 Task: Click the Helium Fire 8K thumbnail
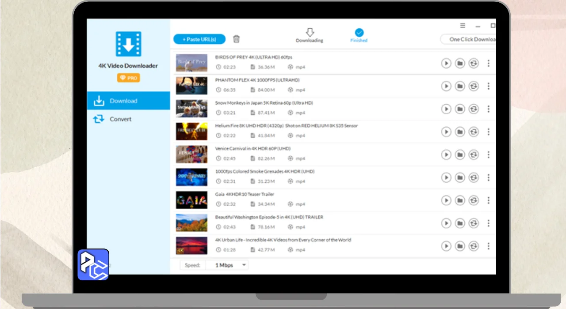[191, 131]
